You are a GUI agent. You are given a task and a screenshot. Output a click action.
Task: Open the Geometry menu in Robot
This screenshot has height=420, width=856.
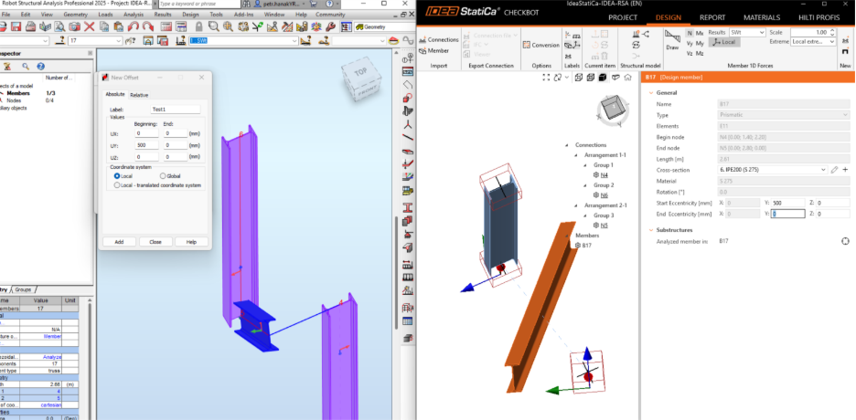click(x=75, y=15)
